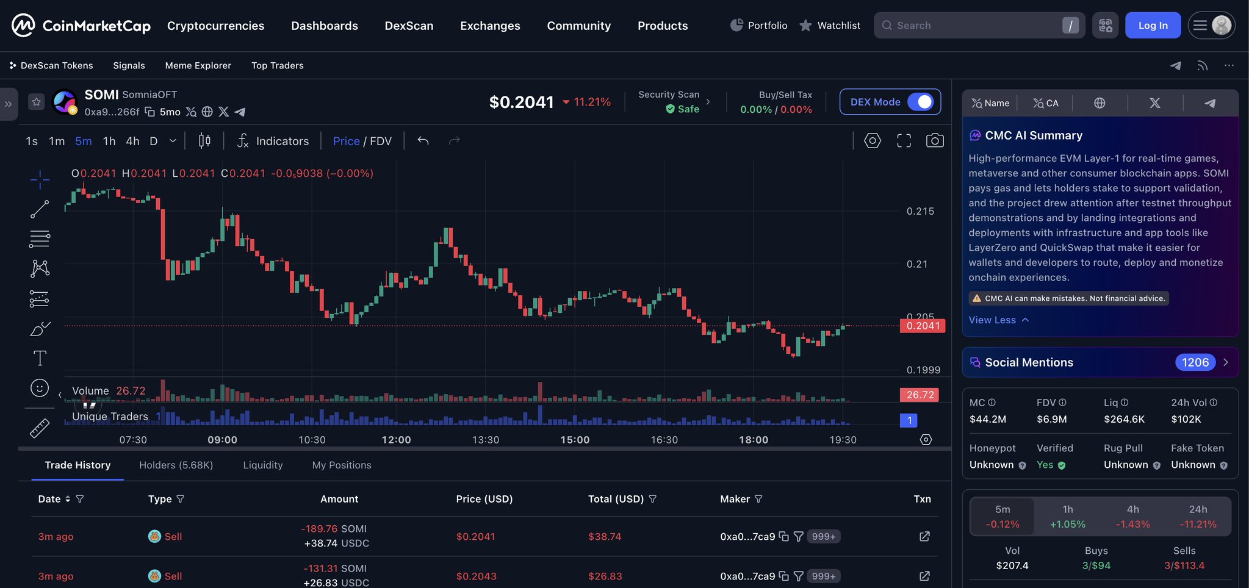The height and width of the screenshot is (588, 1249).
Task: Expand the Social Mentions panel
Action: [1226, 362]
